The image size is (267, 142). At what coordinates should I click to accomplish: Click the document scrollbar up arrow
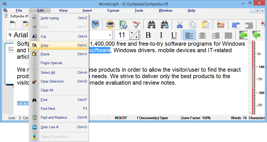[x=250, y=43]
